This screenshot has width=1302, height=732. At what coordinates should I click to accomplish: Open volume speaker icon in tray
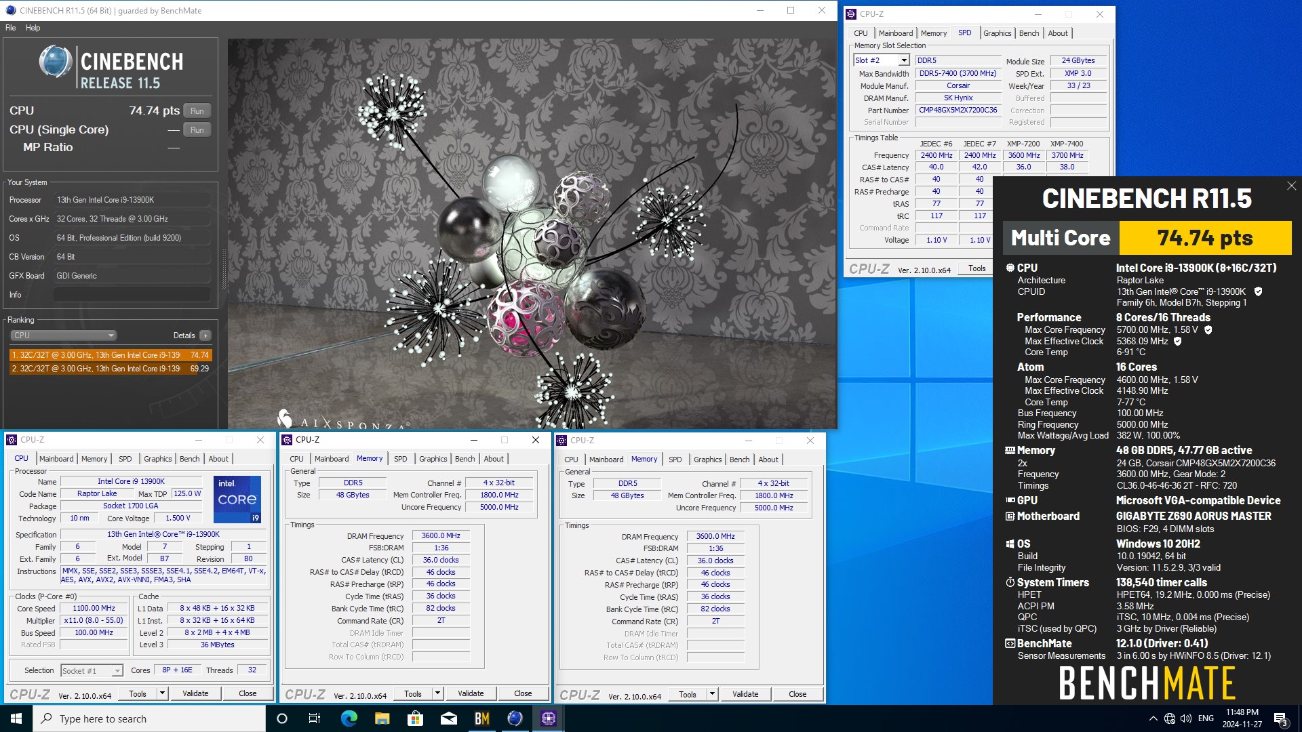(1186, 718)
